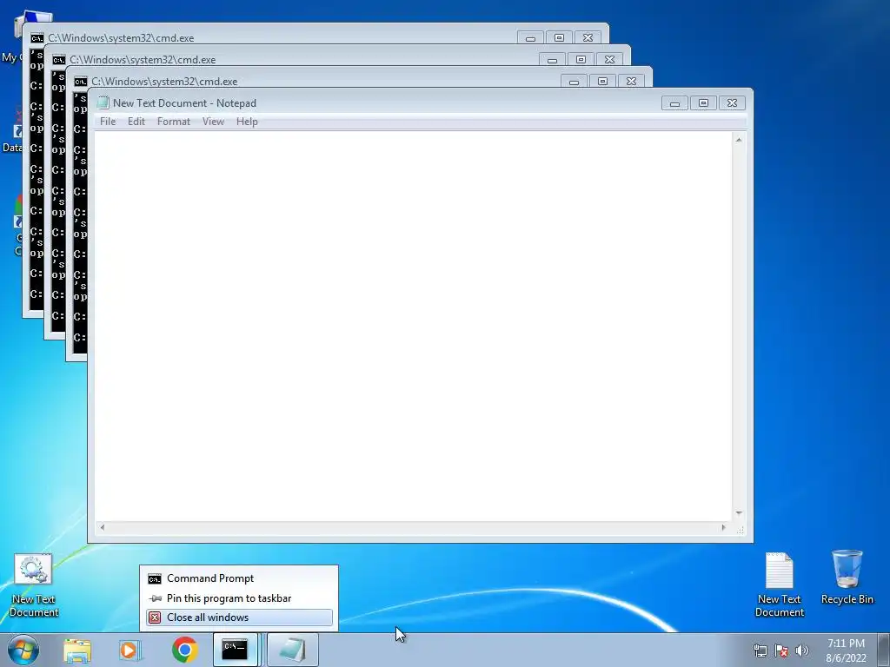
Task: Select Pin this program to taskbar
Action: click(239, 598)
